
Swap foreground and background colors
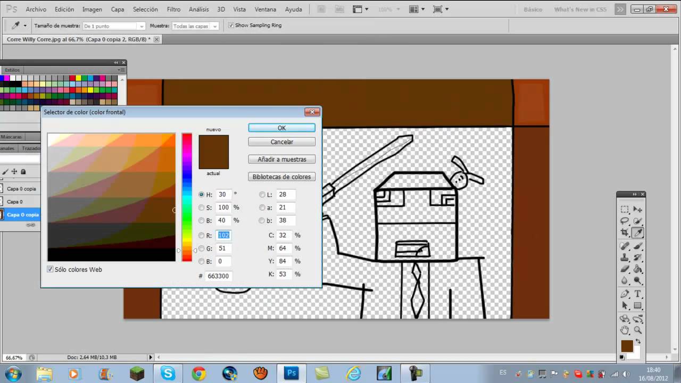(638, 342)
